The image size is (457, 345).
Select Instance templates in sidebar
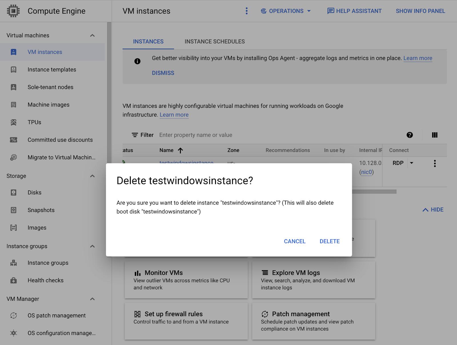point(52,70)
